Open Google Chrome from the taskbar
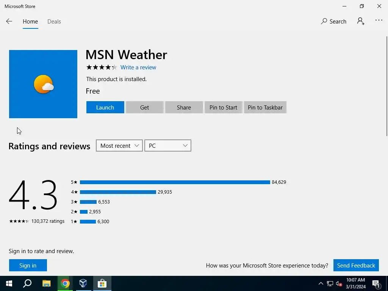This screenshot has width=388, height=291. (65, 283)
